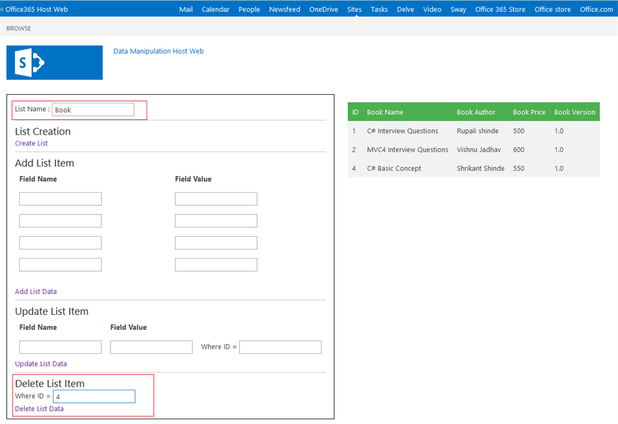Click the price 600 cell
This screenshot has height=424, width=618.
coord(518,149)
